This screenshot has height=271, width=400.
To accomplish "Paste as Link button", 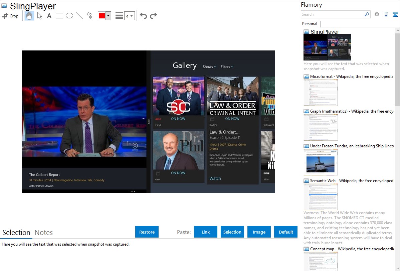I will click(x=206, y=232).
